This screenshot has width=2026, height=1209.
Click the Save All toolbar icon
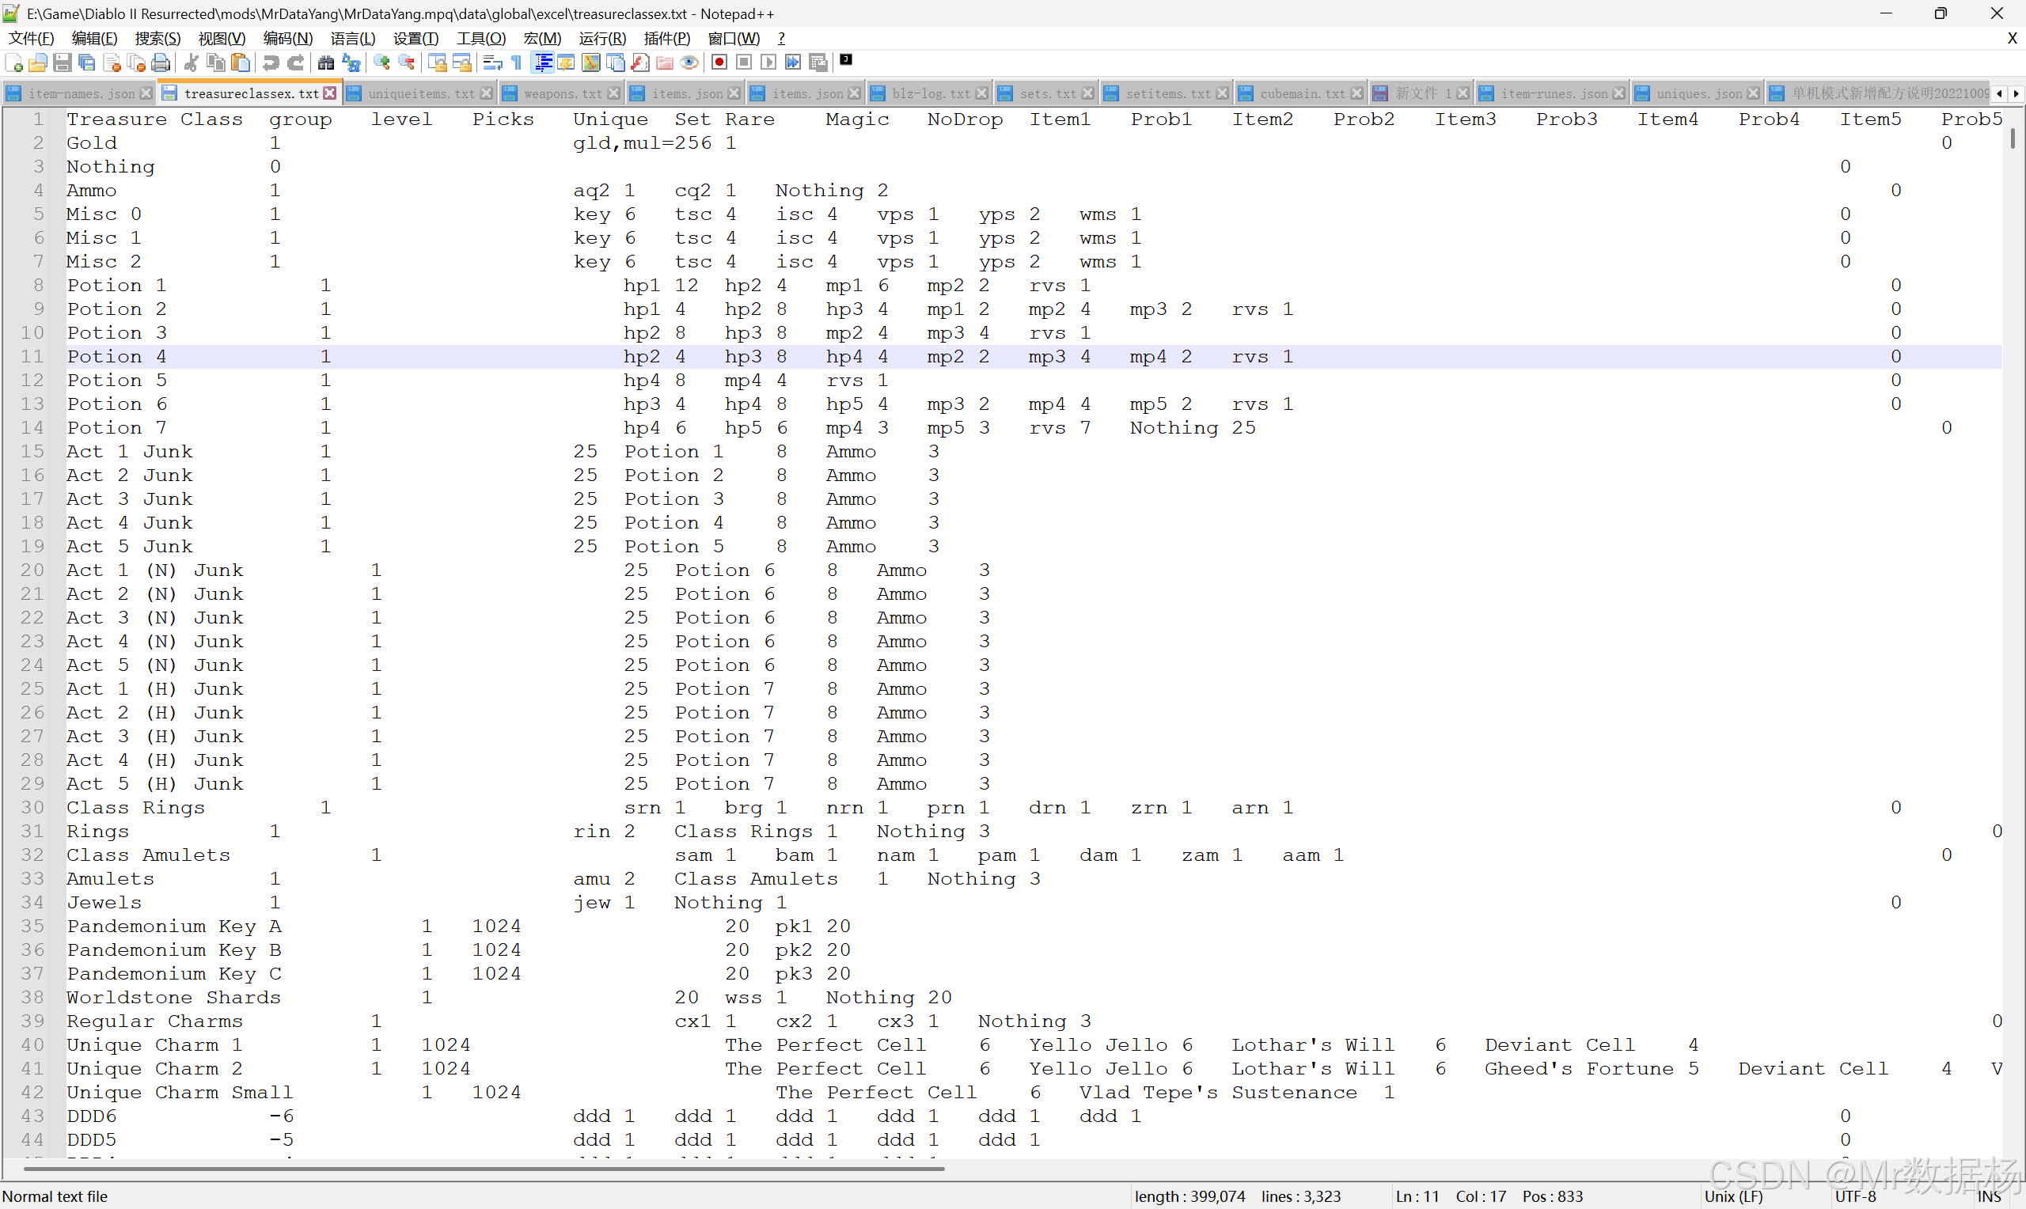tap(87, 63)
